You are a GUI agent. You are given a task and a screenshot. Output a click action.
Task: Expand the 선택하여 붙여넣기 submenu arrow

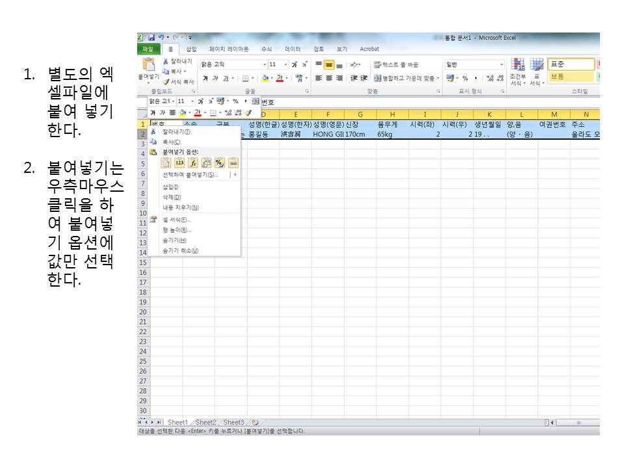235,174
